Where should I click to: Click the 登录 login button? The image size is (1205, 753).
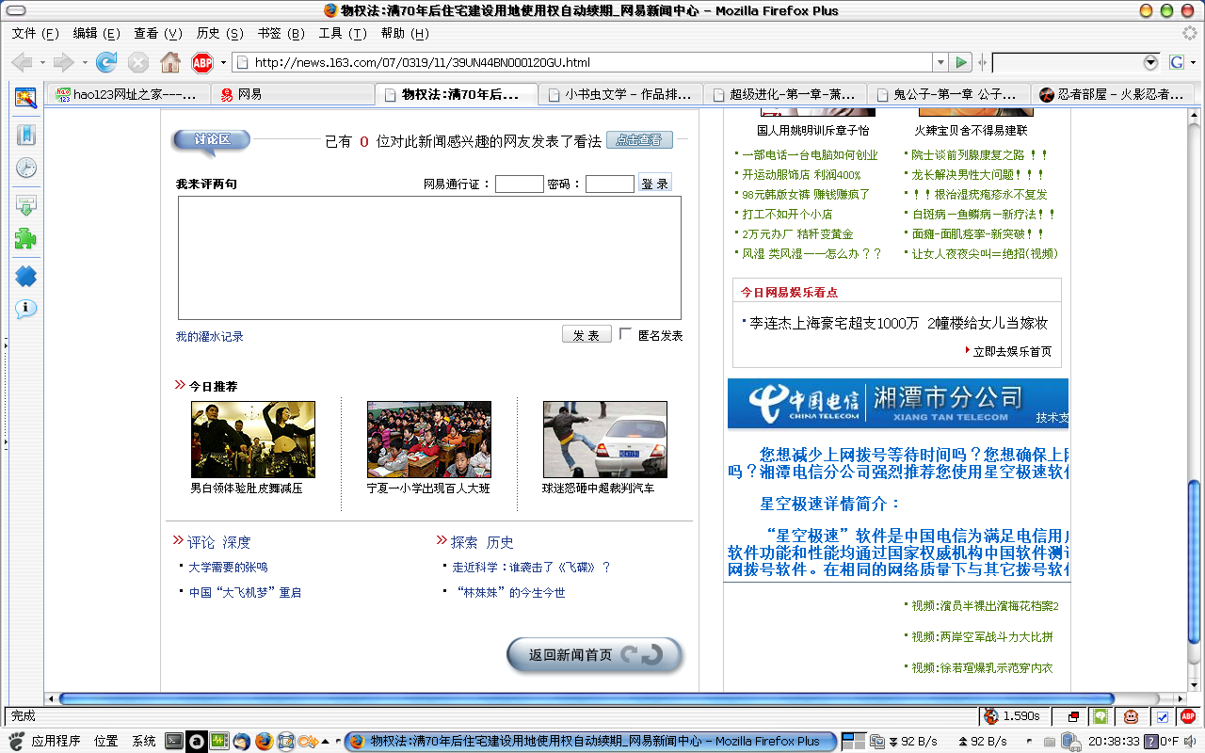(655, 184)
